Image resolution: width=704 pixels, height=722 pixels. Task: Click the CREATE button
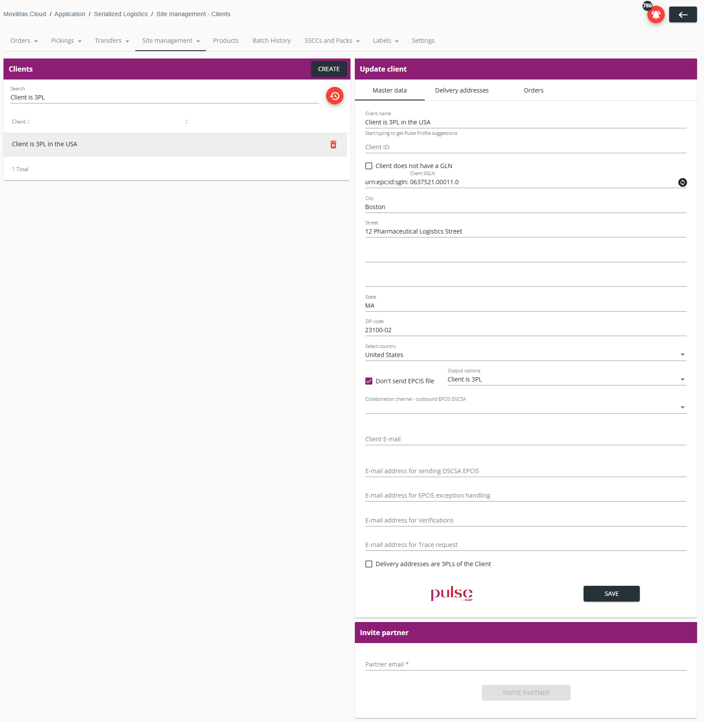[329, 69]
